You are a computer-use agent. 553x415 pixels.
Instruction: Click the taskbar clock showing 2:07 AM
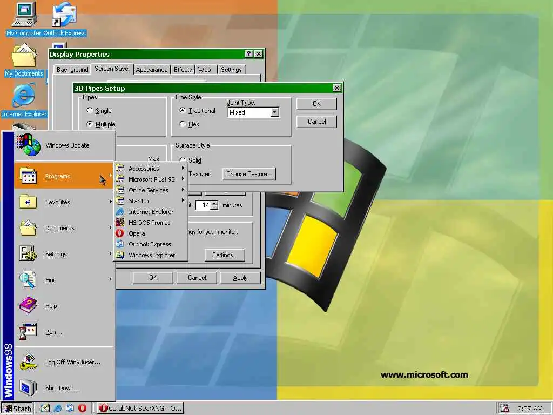pyautogui.click(x=530, y=409)
